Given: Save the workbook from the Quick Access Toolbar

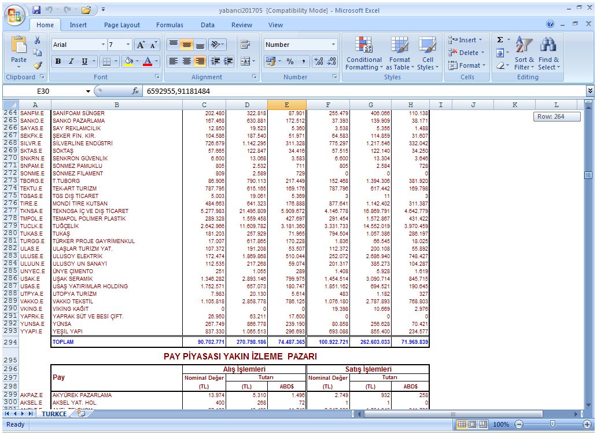Looking at the screenshot, I should click(36, 10).
